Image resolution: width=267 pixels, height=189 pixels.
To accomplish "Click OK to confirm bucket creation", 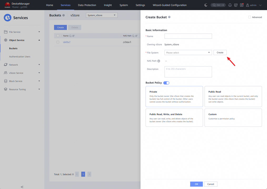I will coord(196,184).
